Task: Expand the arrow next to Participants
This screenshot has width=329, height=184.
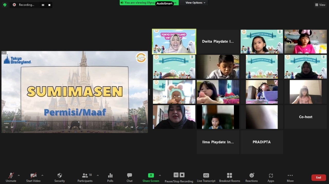Action: point(98,176)
